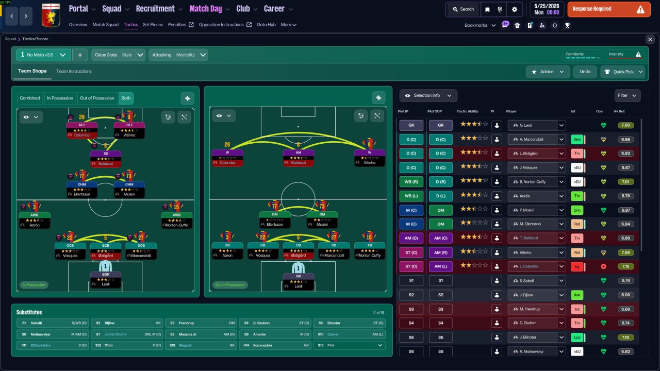This screenshot has width=660, height=371.
Task: Select the In Possession view toggle
Action: click(60, 98)
